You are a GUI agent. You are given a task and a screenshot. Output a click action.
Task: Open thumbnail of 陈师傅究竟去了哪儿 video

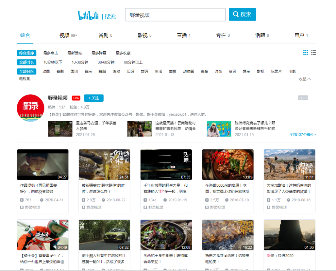point(219,129)
